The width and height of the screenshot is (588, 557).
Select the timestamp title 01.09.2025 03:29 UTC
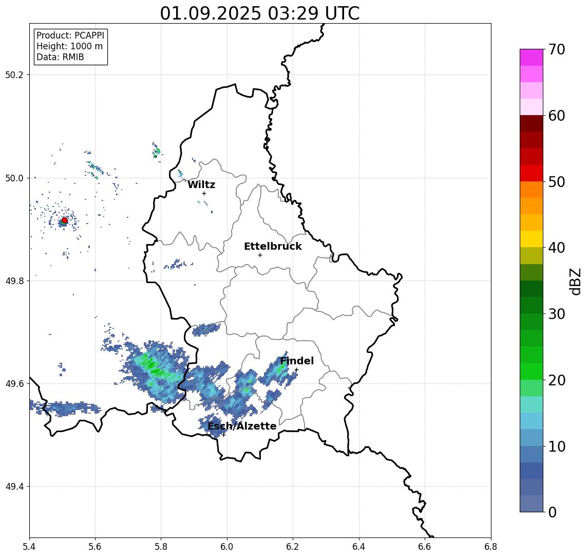[260, 13]
